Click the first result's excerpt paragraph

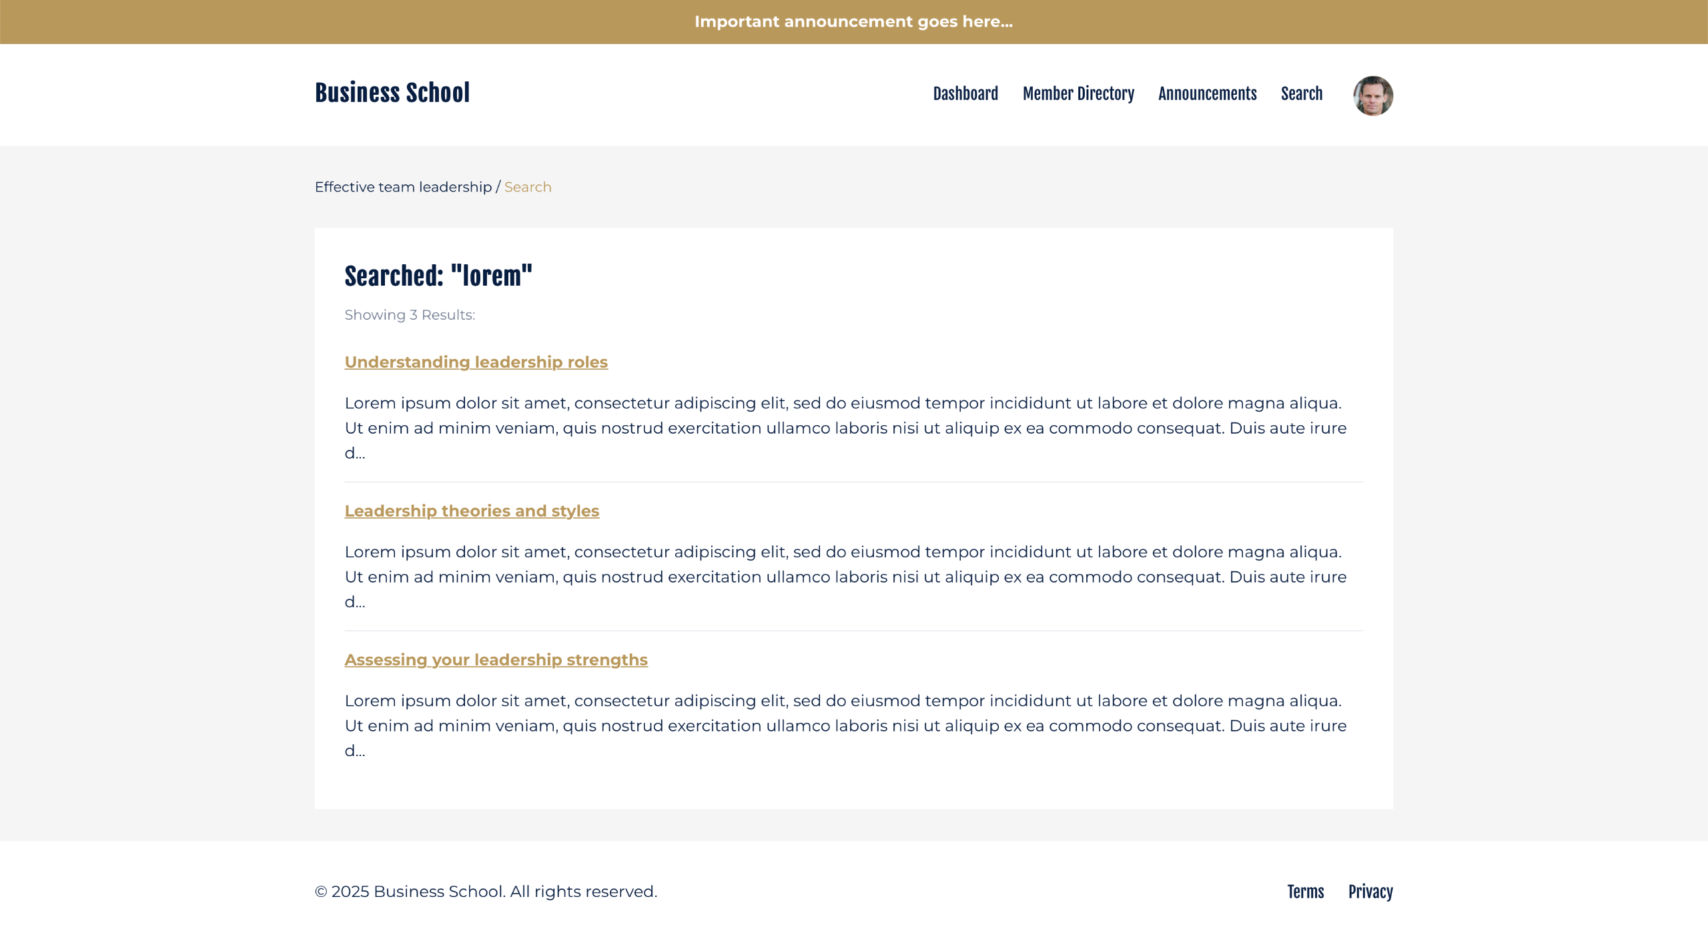tap(845, 427)
